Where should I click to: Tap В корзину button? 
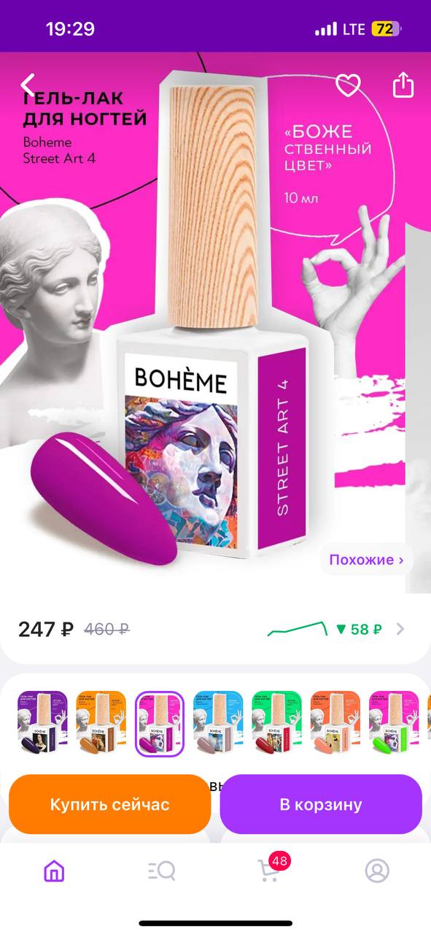[321, 804]
